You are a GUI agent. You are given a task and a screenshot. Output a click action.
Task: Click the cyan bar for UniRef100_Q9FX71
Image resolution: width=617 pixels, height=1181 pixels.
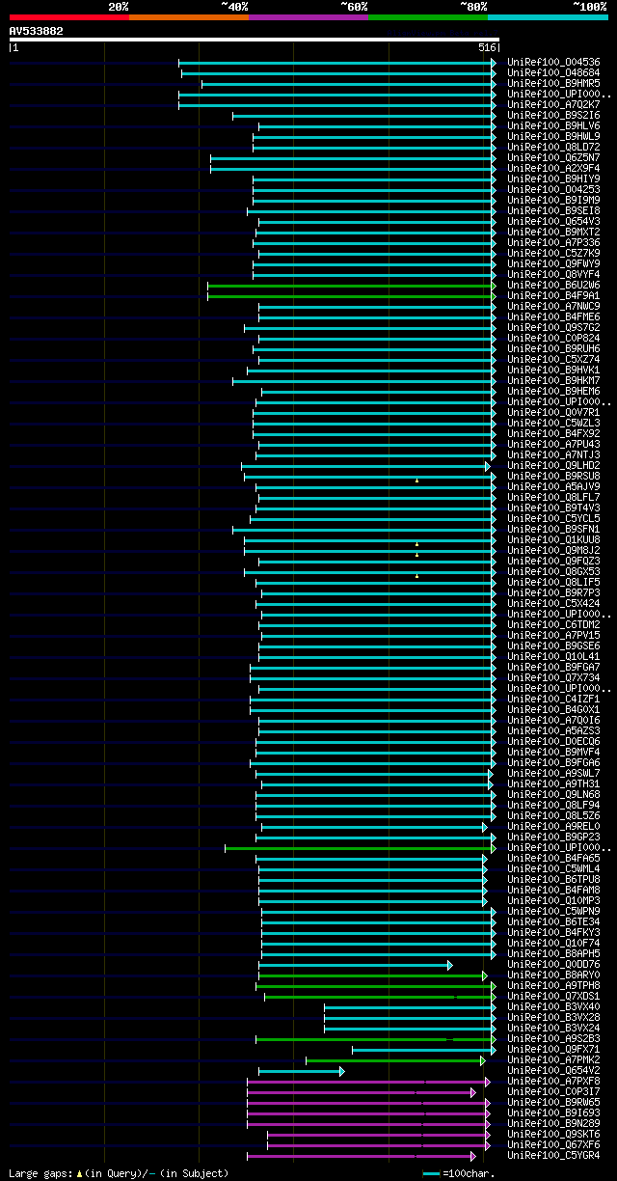tap(423, 1050)
